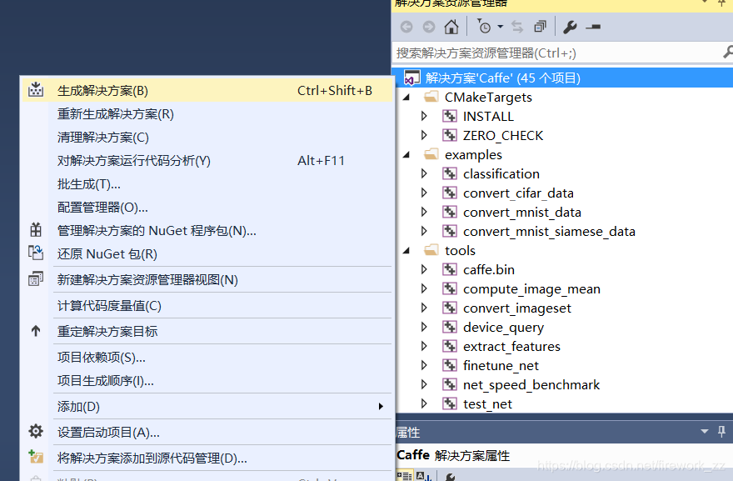Image resolution: width=733 pixels, height=481 pixels.
Task: Collapse the examples folder
Action: click(x=406, y=154)
